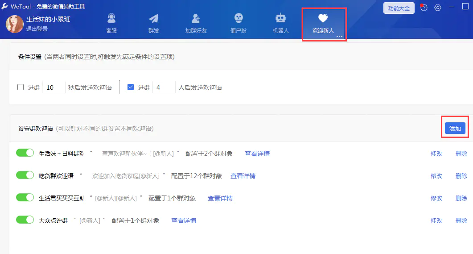473x254 pixels.
Task: Click 修改 for 生活君买买买 row
Action: (x=436, y=199)
